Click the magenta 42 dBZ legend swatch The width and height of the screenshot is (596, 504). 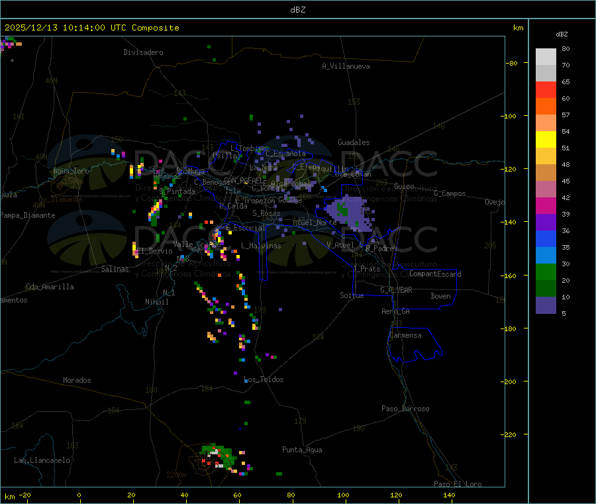[x=546, y=205]
